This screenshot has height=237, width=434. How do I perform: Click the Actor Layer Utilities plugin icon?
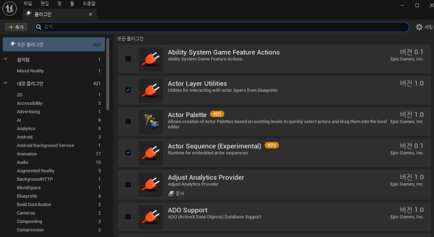coord(150,91)
